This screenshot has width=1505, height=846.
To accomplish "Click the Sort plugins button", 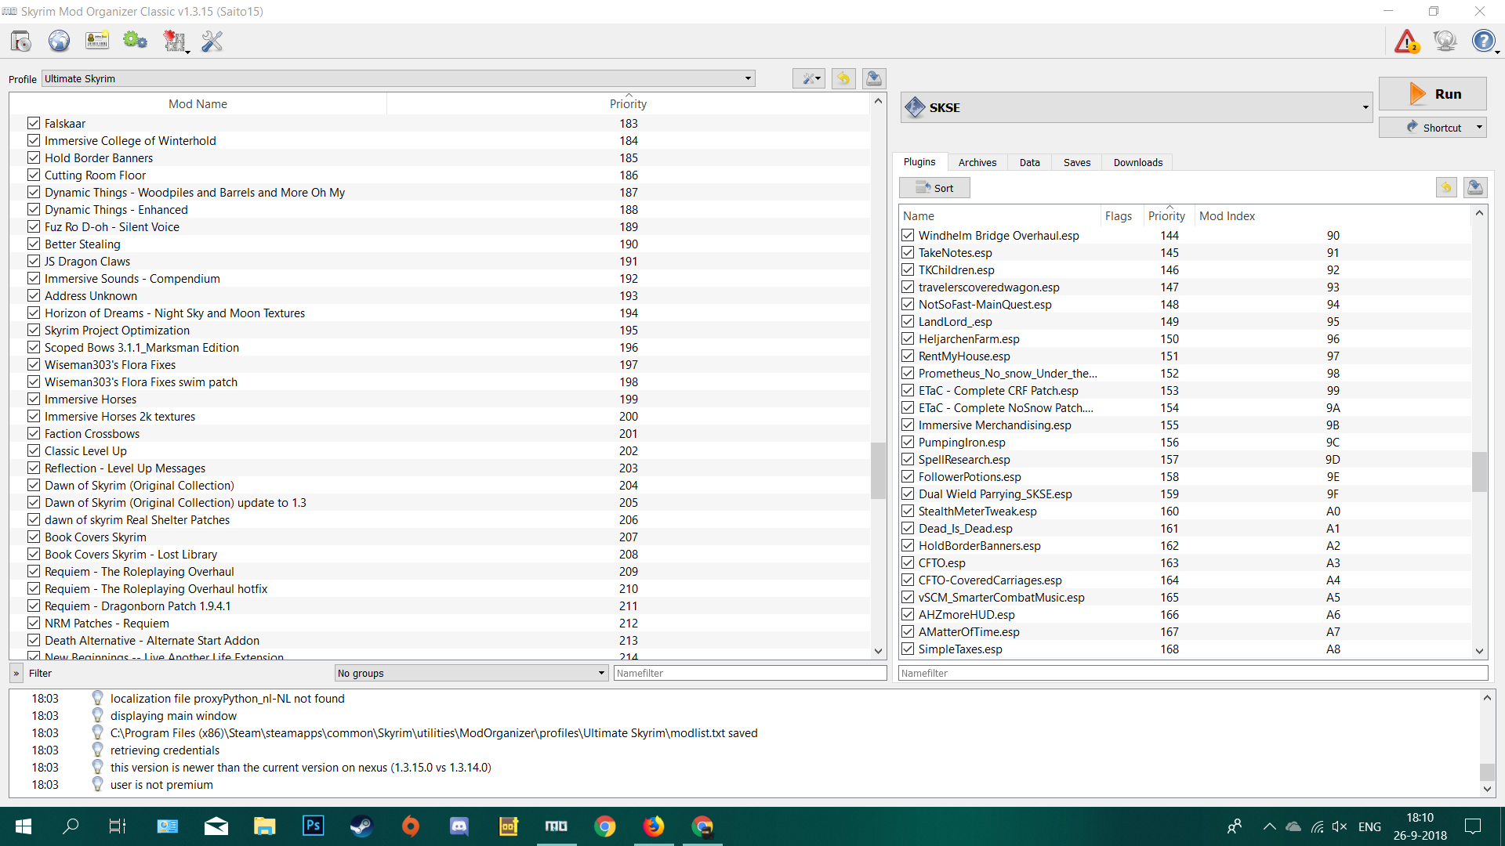I will click(x=934, y=188).
